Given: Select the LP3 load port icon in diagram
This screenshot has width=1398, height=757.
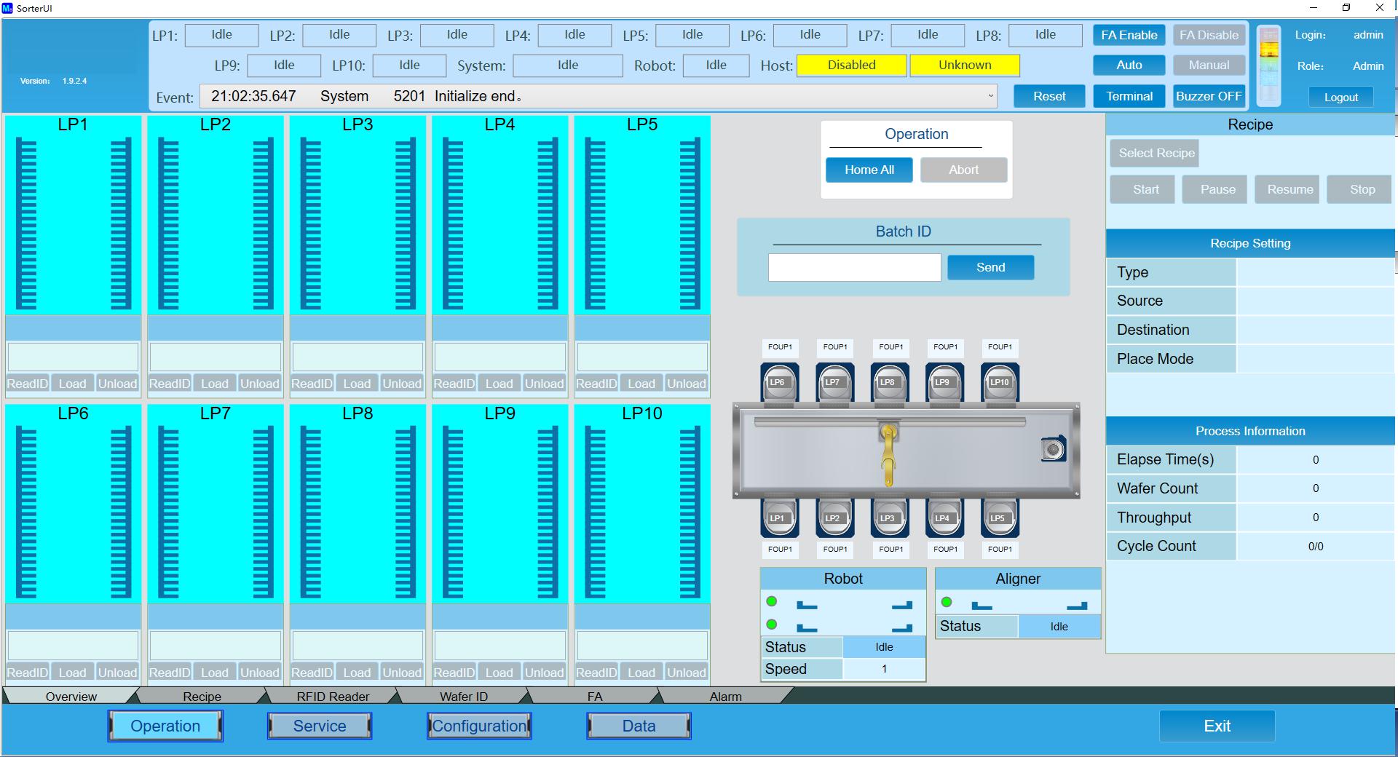Looking at the screenshot, I should pyautogui.click(x=889, y=518).
